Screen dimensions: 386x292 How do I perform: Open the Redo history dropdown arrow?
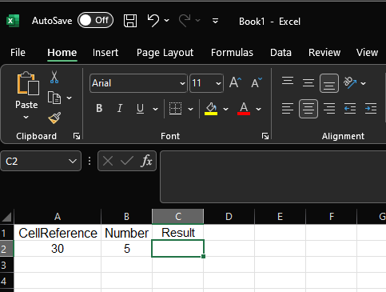point(197,21)
